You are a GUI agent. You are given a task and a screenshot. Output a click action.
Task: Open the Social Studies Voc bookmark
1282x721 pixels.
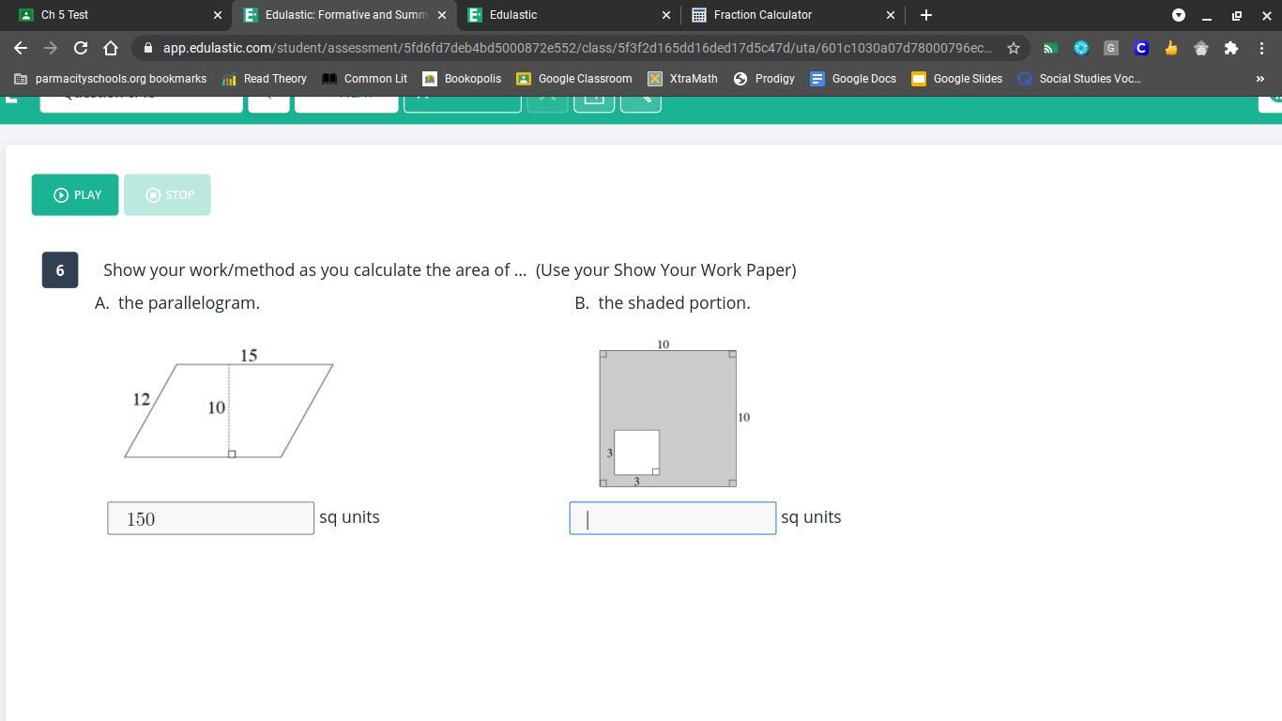[x=1080, y=79]
